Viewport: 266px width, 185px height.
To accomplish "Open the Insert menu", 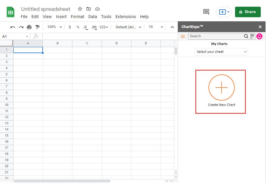I will (x=61, y=17).
